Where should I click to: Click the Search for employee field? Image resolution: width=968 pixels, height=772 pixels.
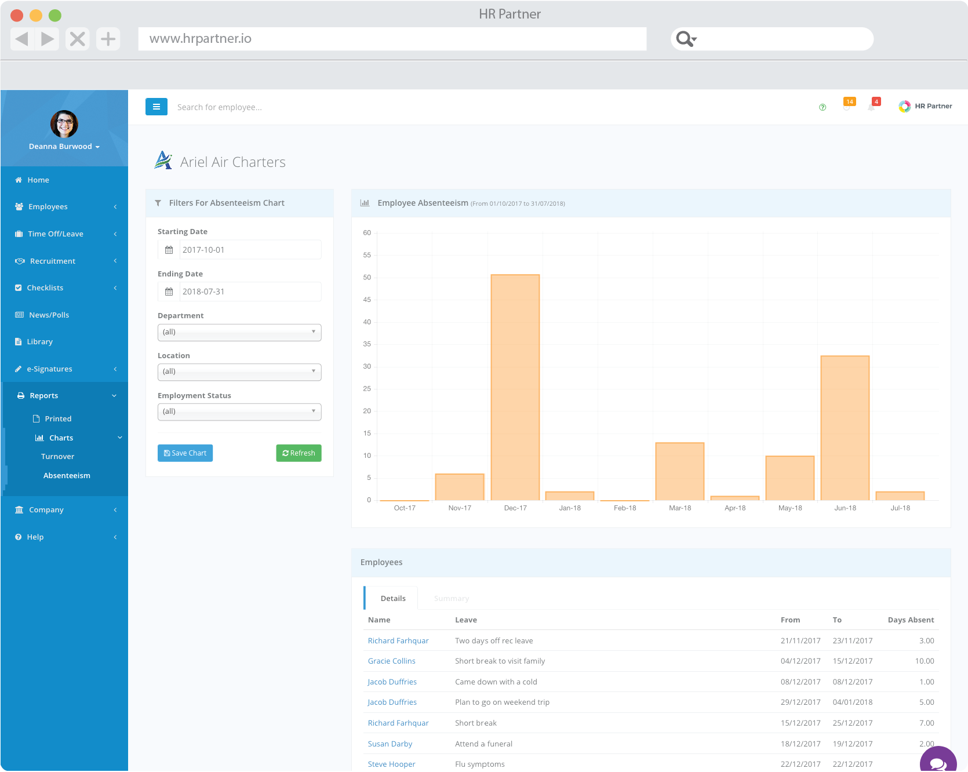click(x=220, y=107)
